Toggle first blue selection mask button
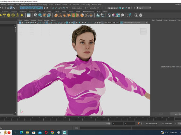Viewport: 181px width, 135px height. pyautogui.click(x=21, y=8)
